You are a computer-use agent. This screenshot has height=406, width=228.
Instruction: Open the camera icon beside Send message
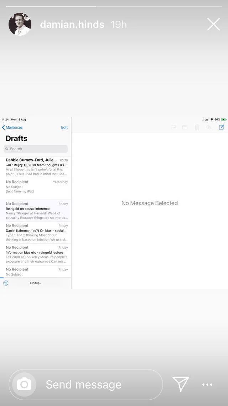coord(24,385)
